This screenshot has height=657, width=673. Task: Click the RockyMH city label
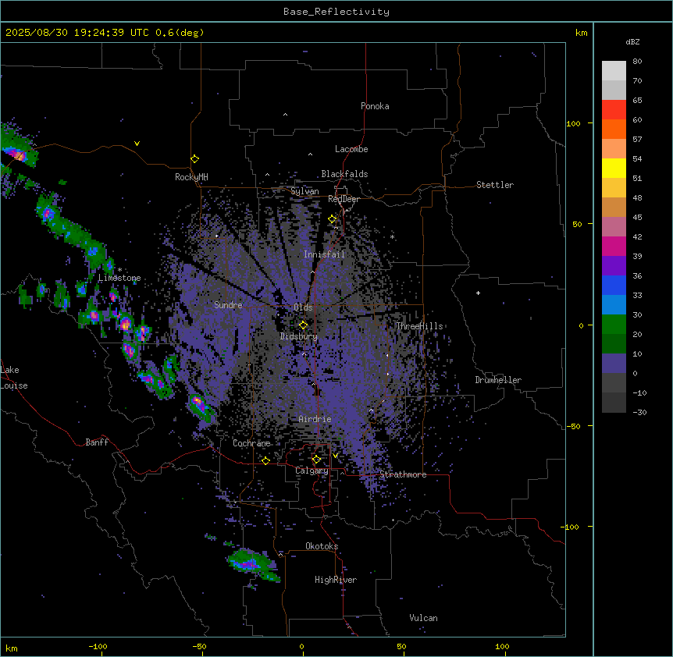point(191,177)
